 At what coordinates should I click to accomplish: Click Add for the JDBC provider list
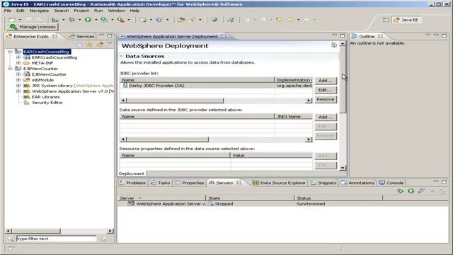[x=326, y=80]
